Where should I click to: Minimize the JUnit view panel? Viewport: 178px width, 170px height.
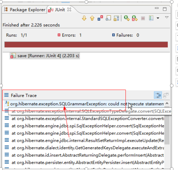(157, 8)
